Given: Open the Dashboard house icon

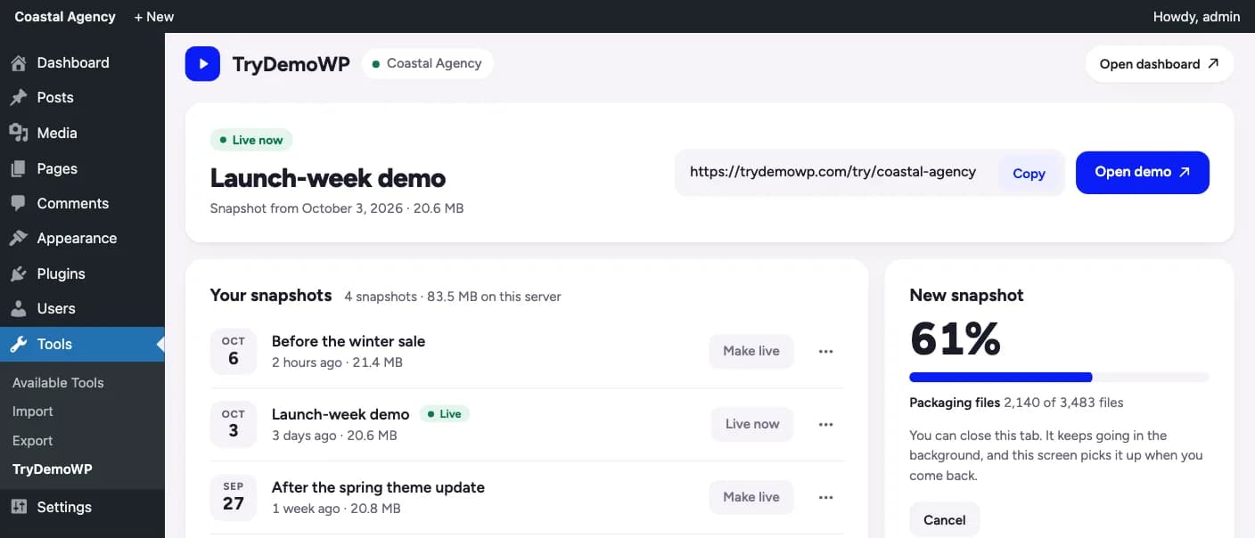Looking at the screenshot, I should point(18,63).
